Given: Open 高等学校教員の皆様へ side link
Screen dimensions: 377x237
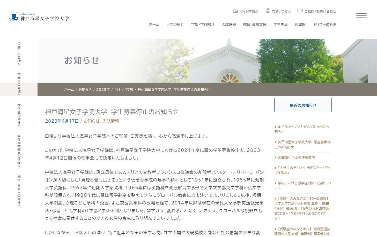Looking at the screenshot, I should (19, 151).
